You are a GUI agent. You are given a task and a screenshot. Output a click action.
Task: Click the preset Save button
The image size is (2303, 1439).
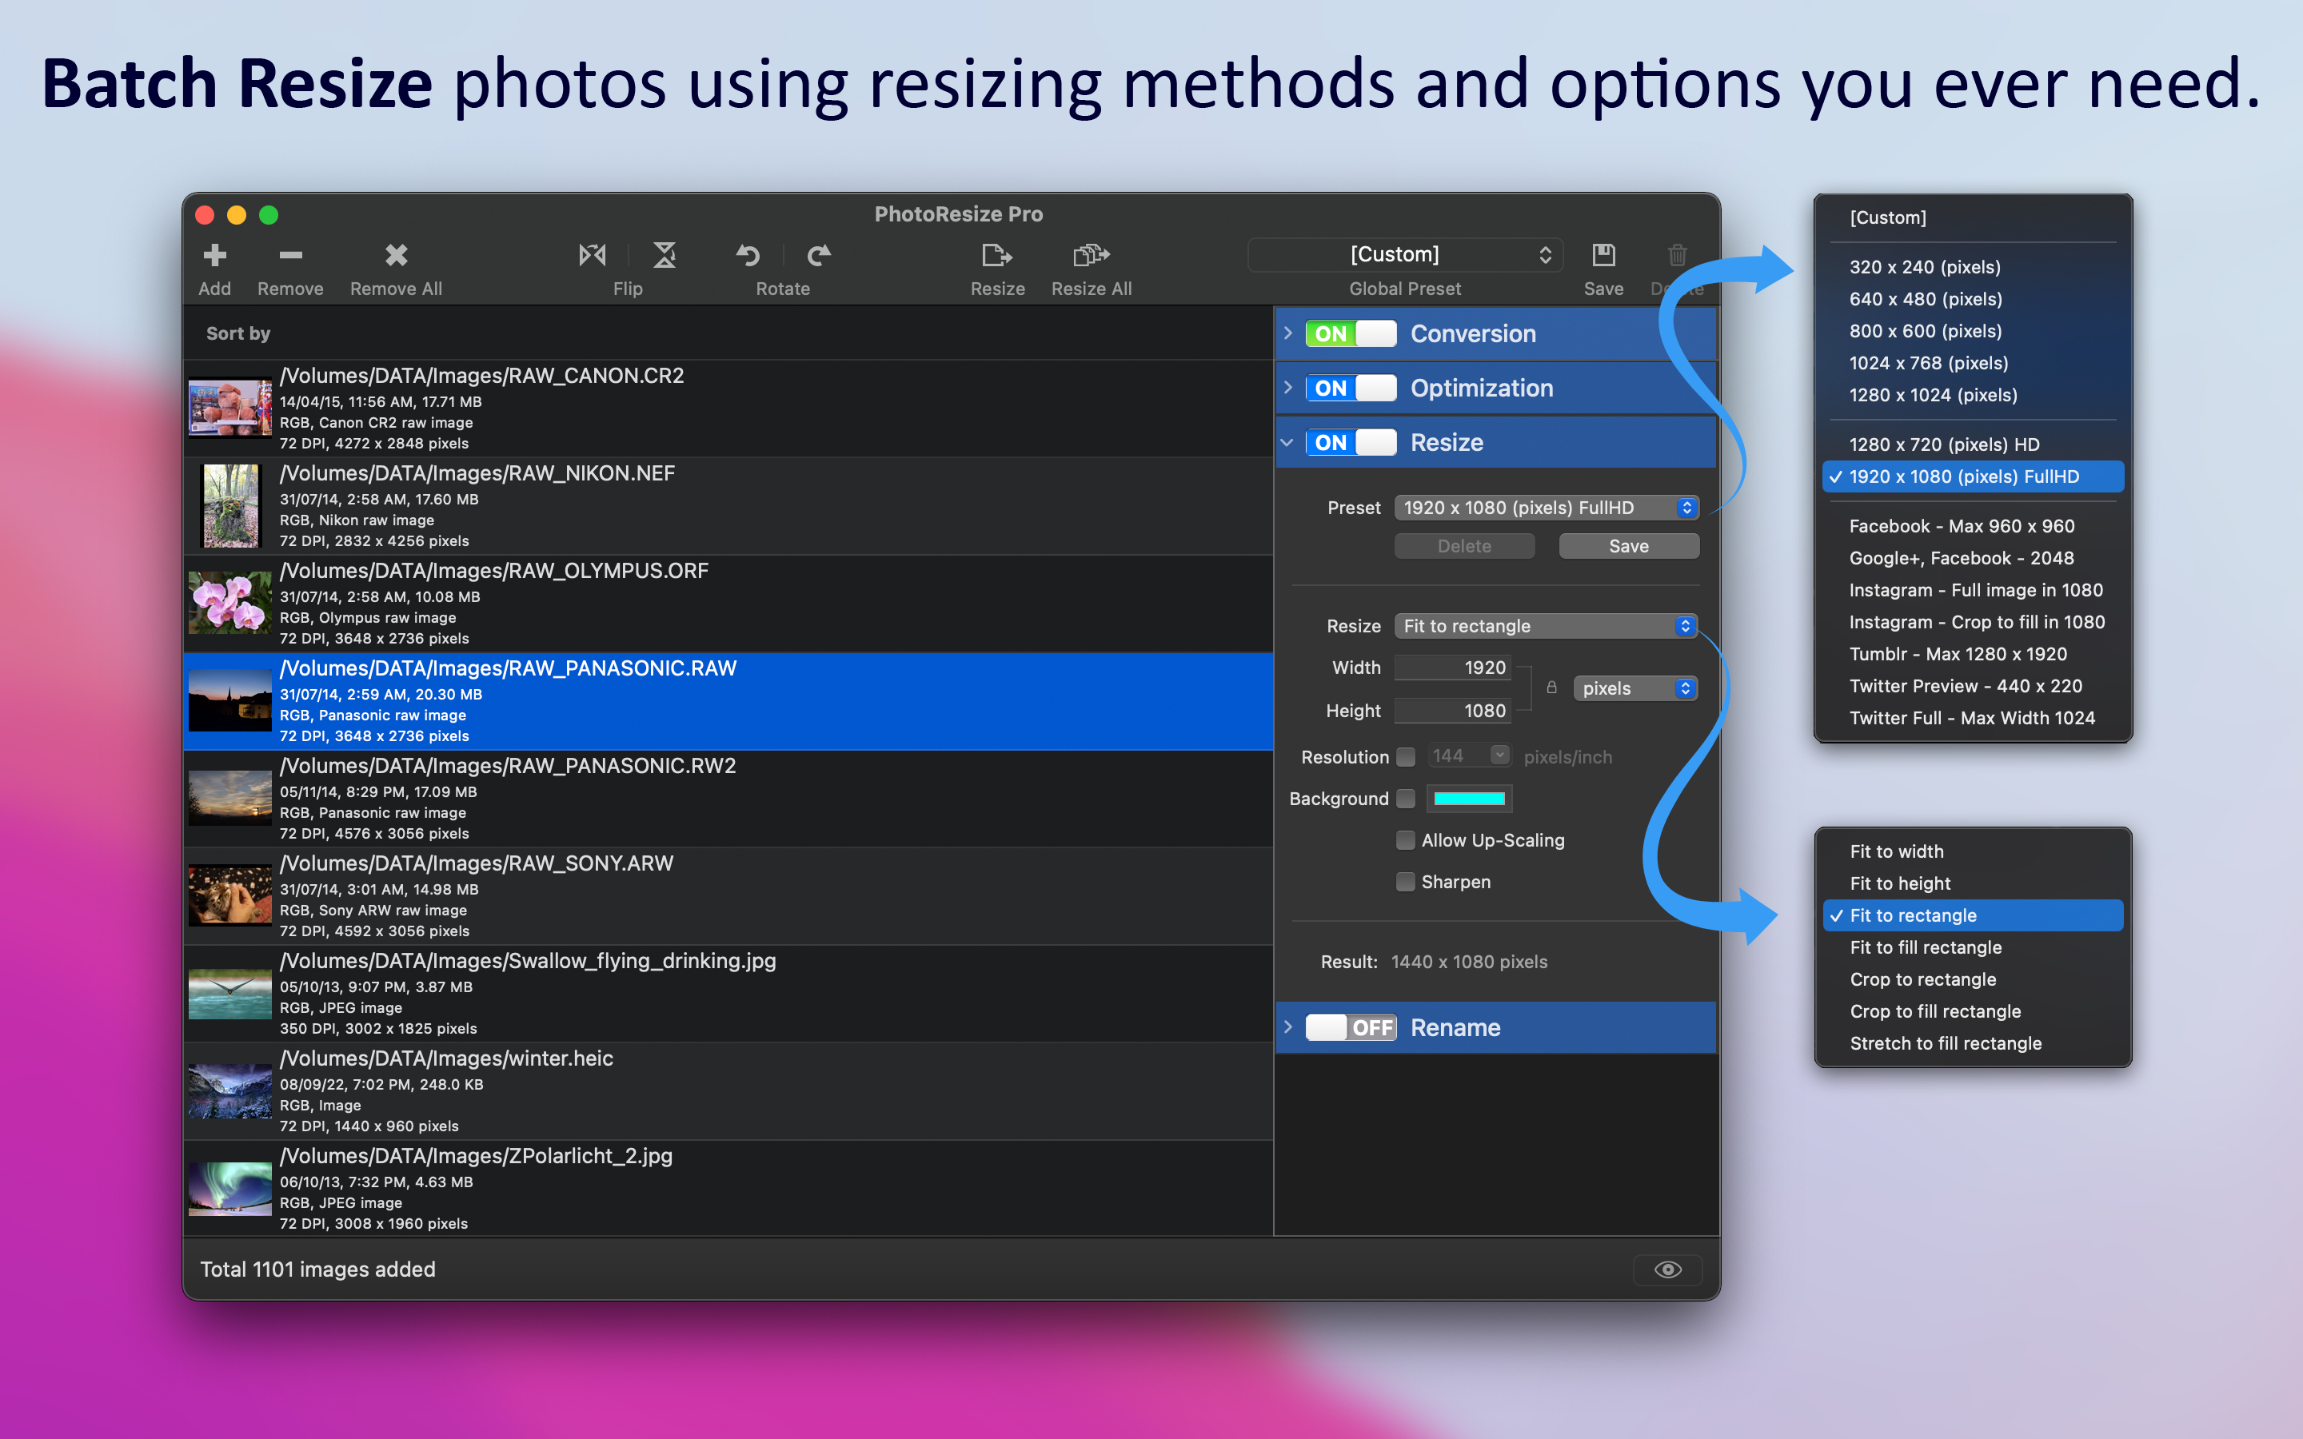point(1628,546)
